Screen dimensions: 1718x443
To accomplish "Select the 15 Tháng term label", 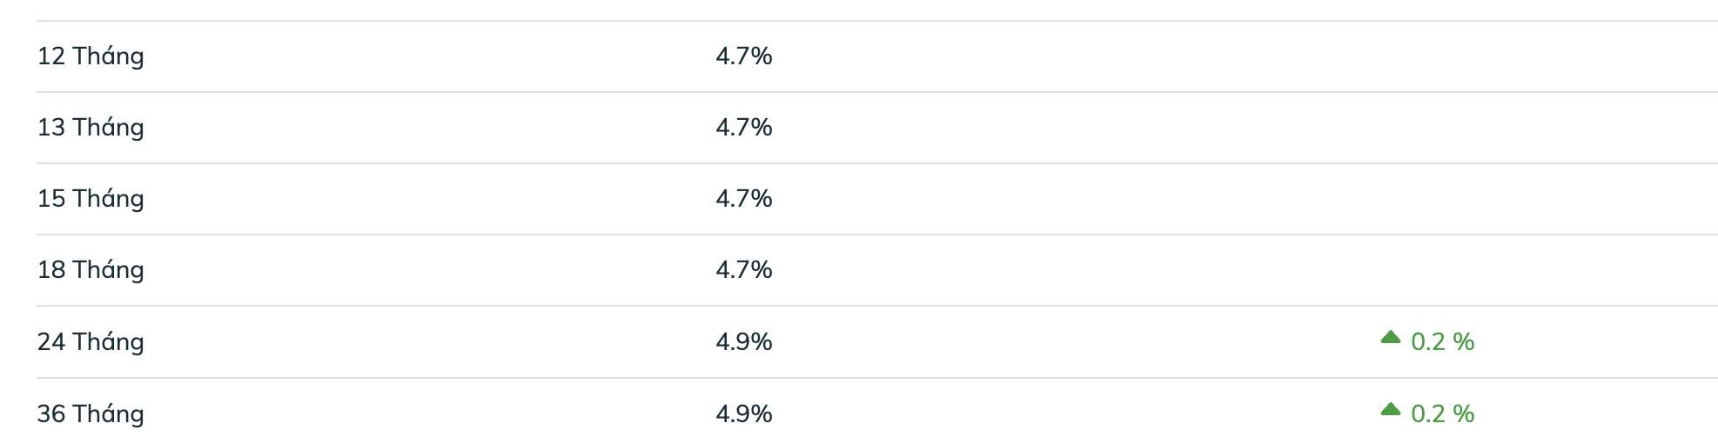I will 91,199.
